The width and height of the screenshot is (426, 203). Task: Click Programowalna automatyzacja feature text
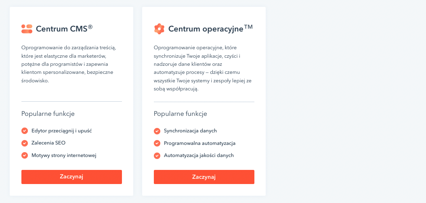click(200, 143)
